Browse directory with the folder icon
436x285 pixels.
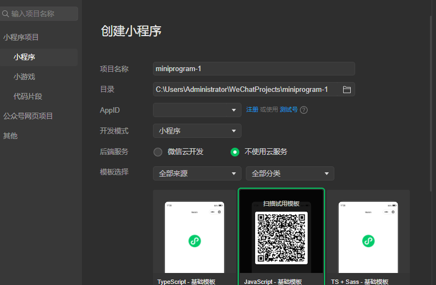[x=346, y=90]
